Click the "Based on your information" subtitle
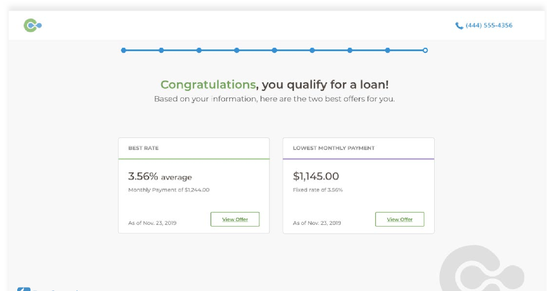 [x=275, y=99]
